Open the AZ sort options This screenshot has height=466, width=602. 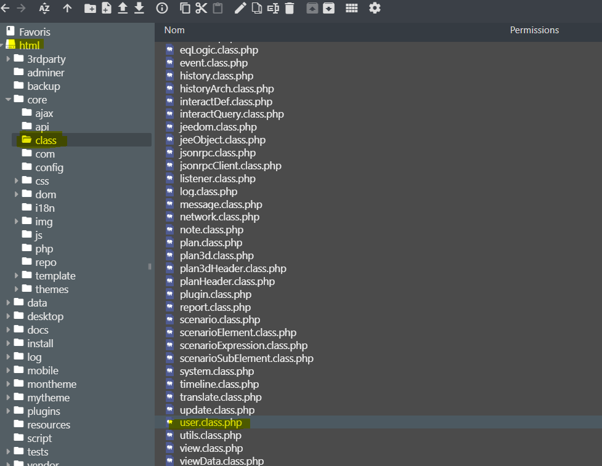pos(44,8)
